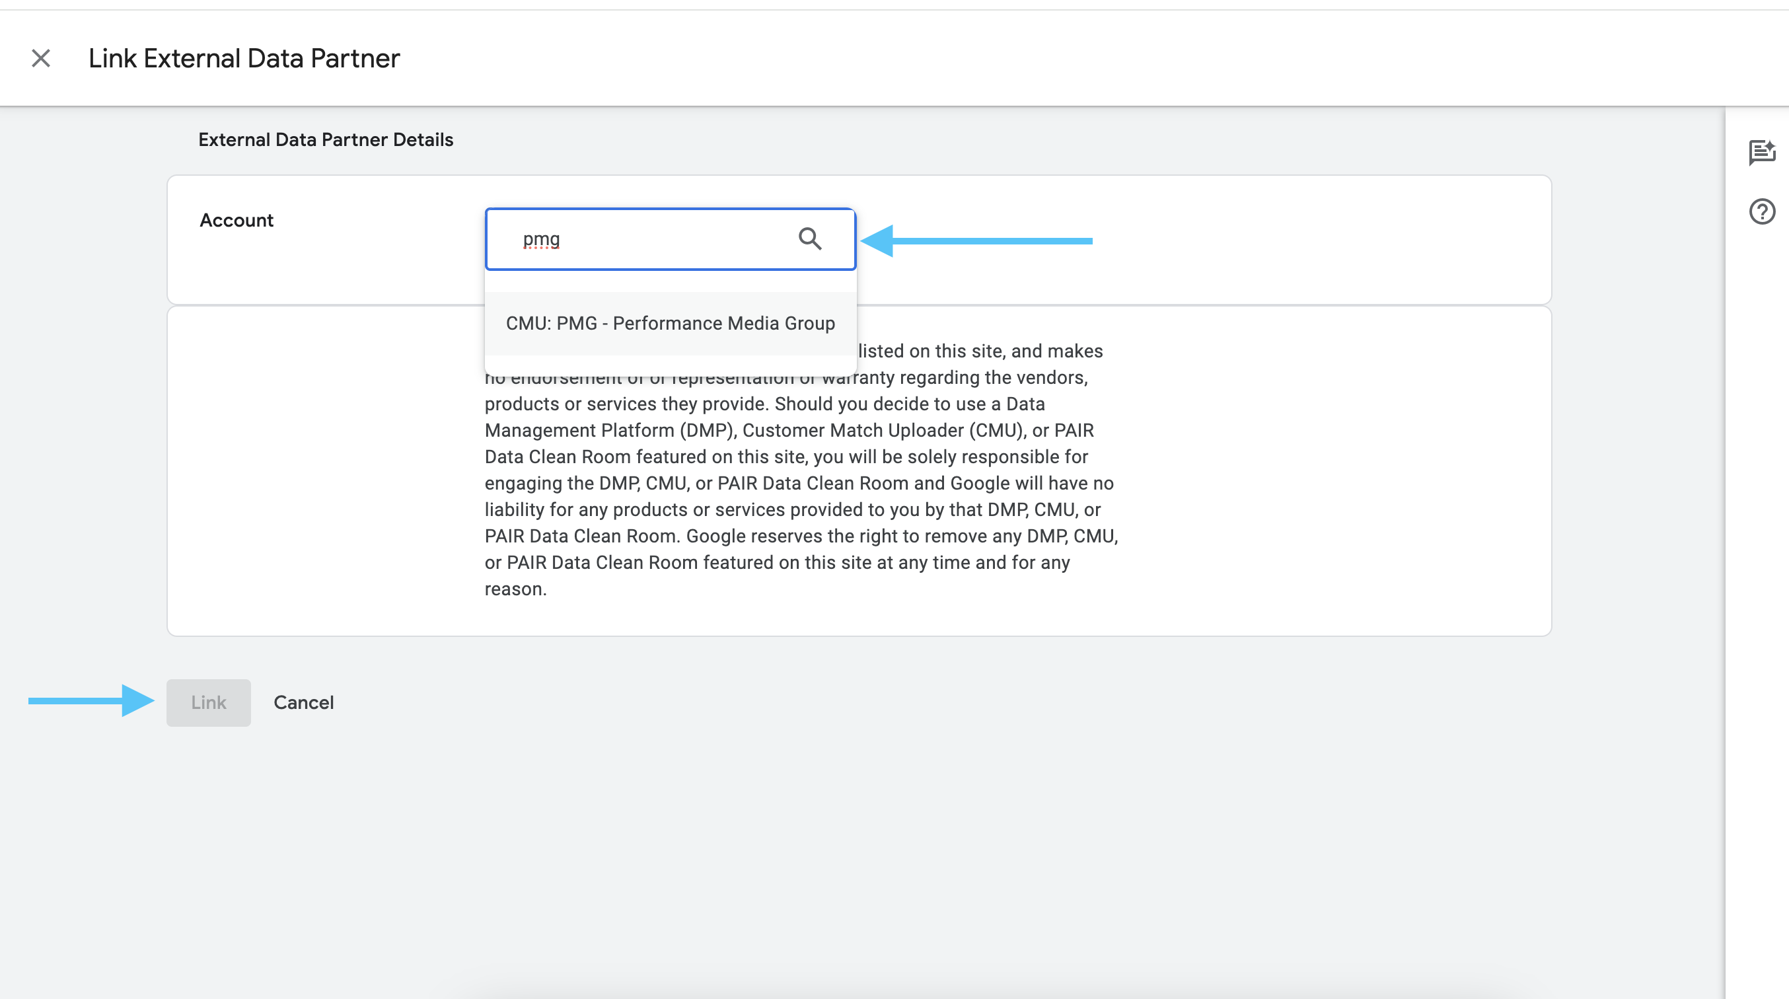Open the help question mark icon

tap(1761, 211)
